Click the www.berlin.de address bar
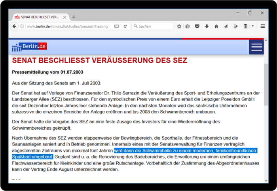 point(67,26)
